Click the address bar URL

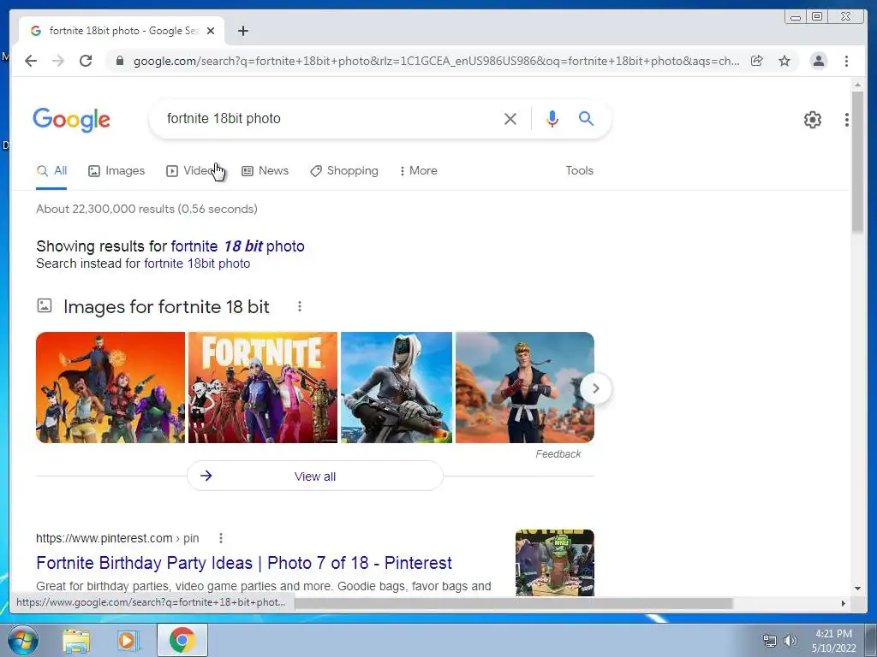[436, 61]
